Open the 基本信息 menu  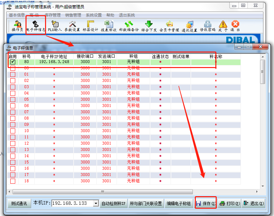(x=17, y=15)
